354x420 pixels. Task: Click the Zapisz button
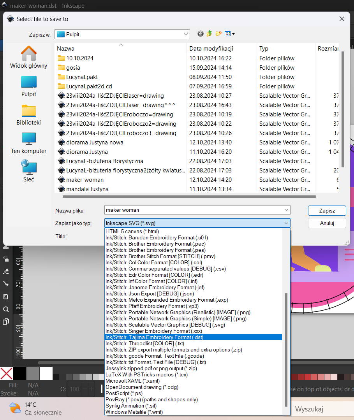tap(327, 211)
